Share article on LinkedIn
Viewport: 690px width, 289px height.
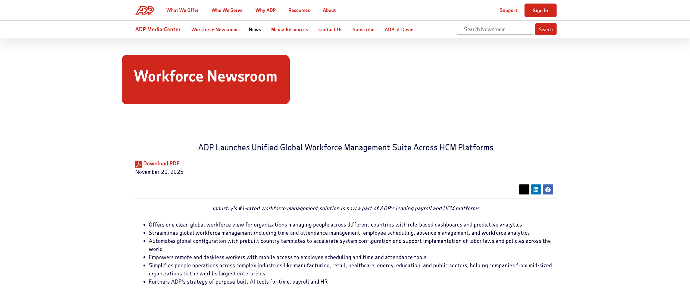(x=536, y=189)
